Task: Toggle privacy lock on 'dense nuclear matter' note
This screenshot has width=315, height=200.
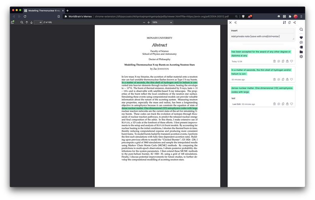Action: pos(287,104)
